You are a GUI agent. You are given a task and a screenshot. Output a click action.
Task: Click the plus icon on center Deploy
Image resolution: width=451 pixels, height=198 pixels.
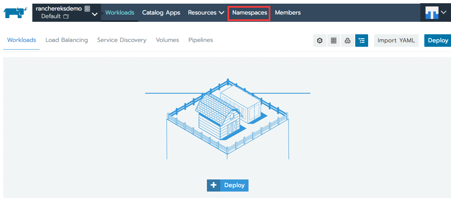point(213,185)
